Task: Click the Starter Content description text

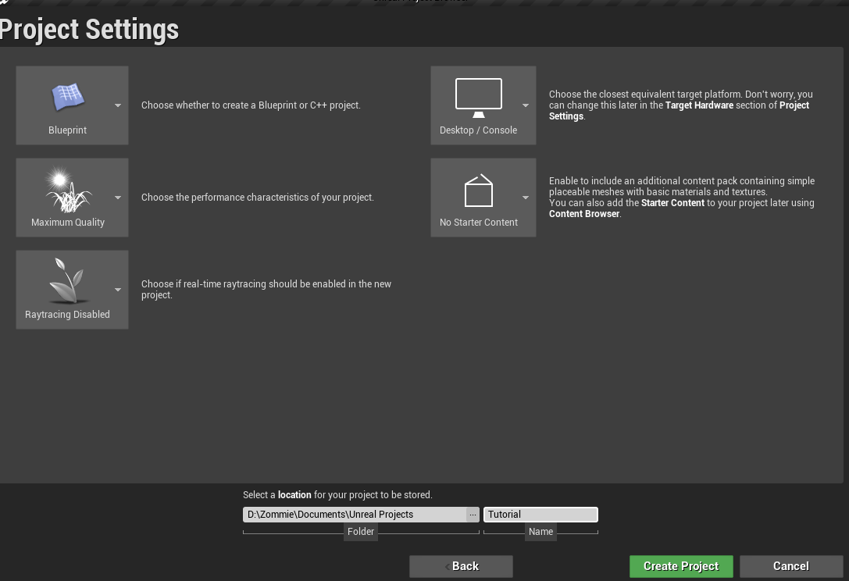Action: pyautogui.click(x=682, y=197)
